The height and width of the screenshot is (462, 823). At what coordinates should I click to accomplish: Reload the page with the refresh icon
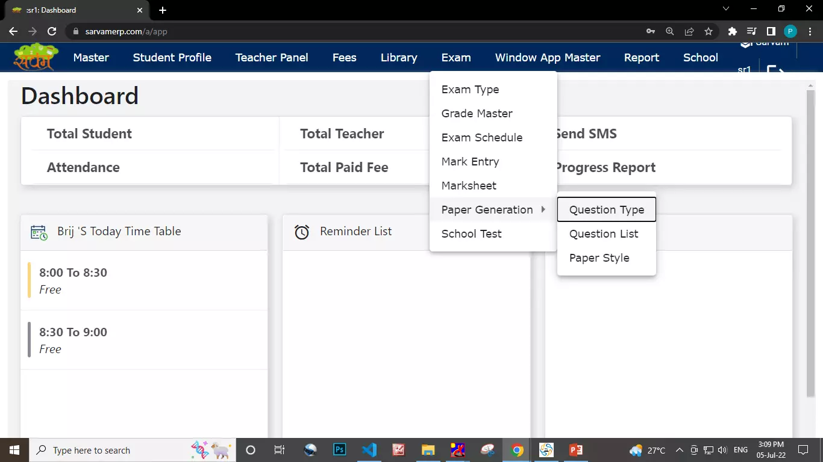pos(52,31)
